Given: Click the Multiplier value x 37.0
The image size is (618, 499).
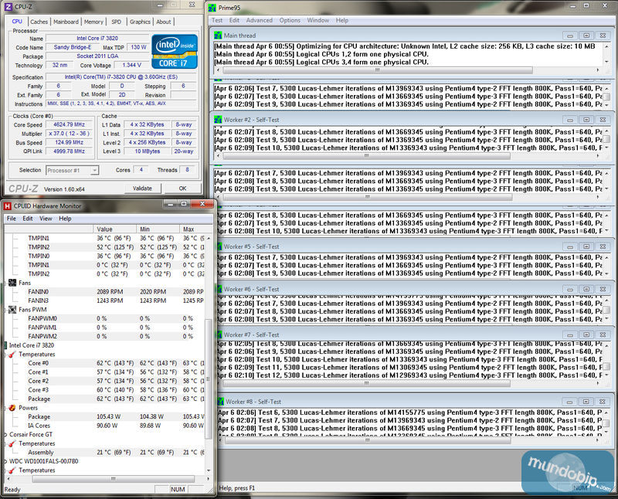Looking at the screenshot, I should (x=69, y=134).
